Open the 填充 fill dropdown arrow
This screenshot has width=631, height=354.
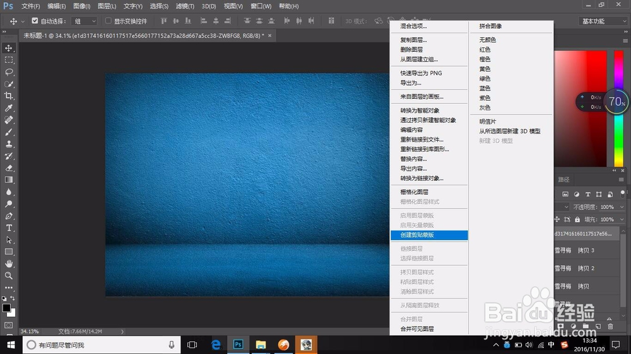622,219
